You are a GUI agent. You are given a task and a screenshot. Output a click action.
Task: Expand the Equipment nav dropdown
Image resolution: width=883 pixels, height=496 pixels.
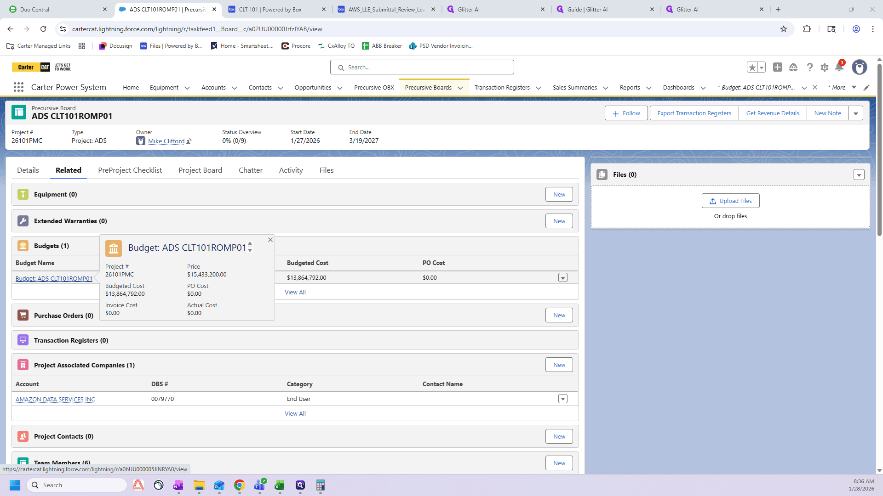187,88
